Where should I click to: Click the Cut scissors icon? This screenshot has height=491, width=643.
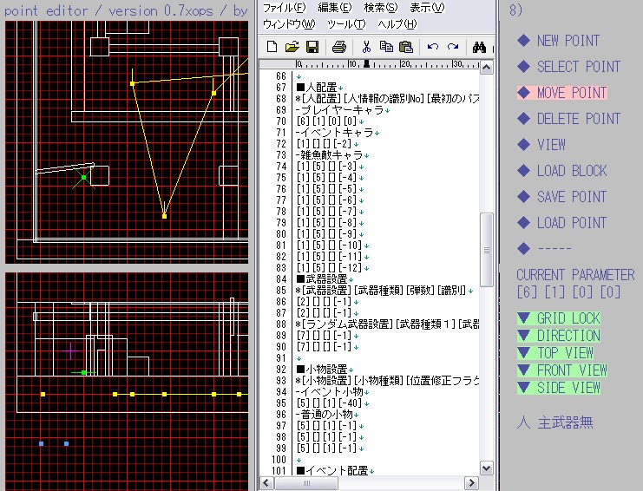coord(366,47)
